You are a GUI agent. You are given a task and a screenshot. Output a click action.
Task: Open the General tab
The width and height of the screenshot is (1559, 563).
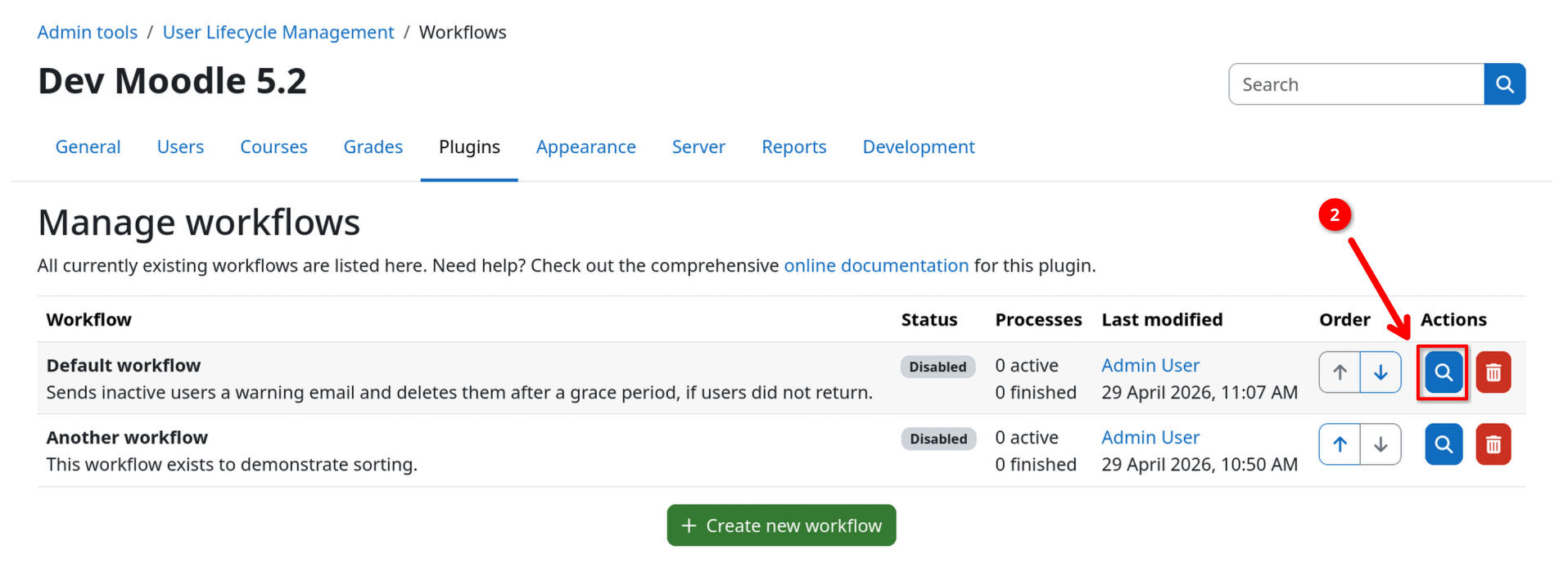(x=88, y=147)
